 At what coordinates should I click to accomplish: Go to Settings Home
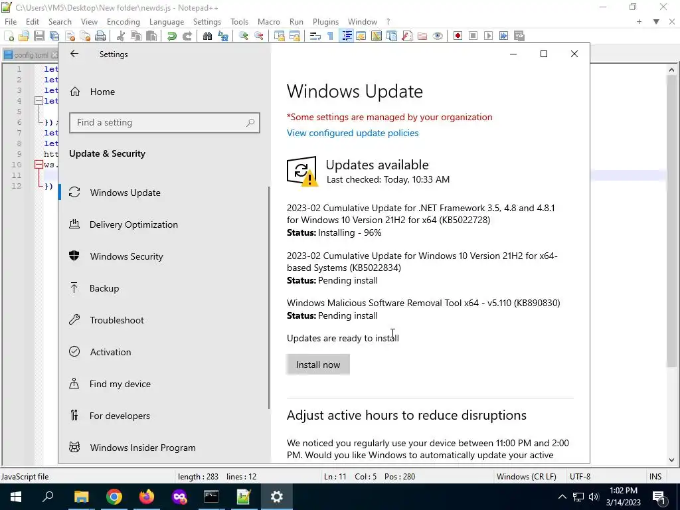[102, 92]
